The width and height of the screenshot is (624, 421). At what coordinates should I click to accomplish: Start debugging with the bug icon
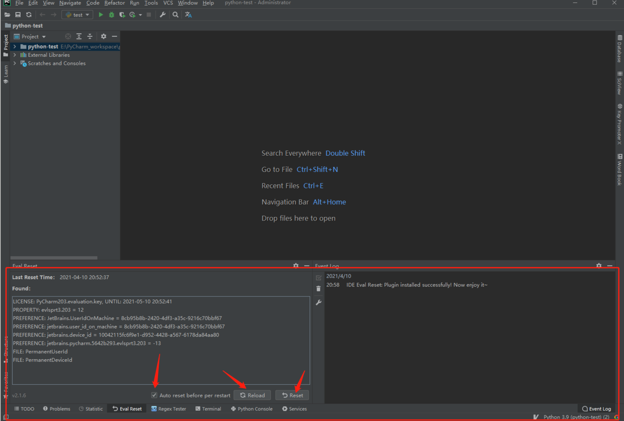(x=111, y=15)
